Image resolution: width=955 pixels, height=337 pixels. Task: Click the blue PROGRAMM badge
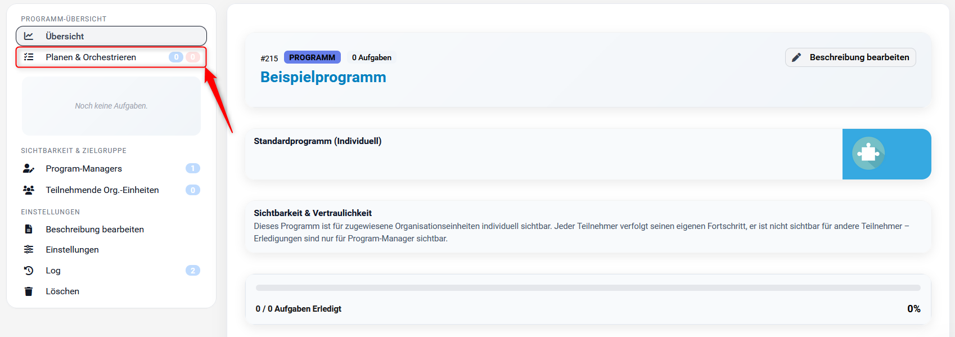[312, 57]
